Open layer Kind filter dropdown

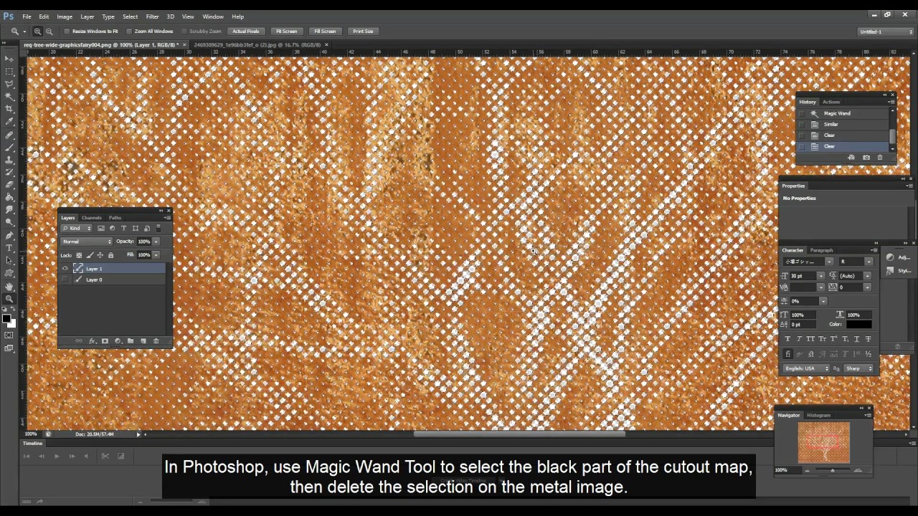pos(77,229)
